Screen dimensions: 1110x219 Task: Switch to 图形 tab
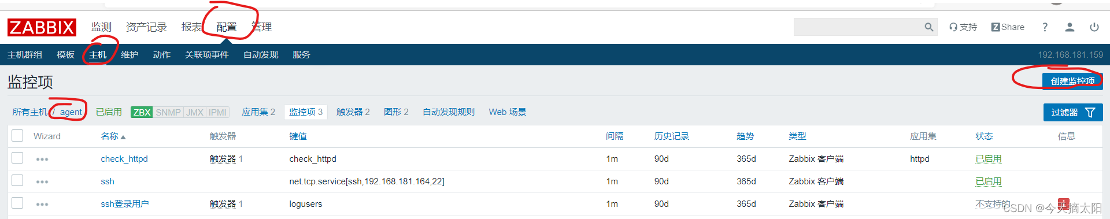point(396,112)
